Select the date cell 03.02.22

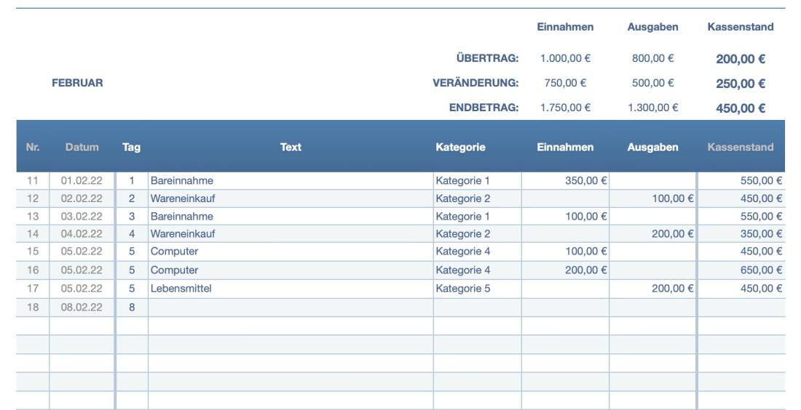[82, 217]
